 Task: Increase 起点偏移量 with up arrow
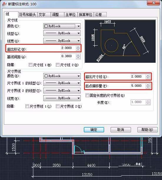click(x=148, y=85)
